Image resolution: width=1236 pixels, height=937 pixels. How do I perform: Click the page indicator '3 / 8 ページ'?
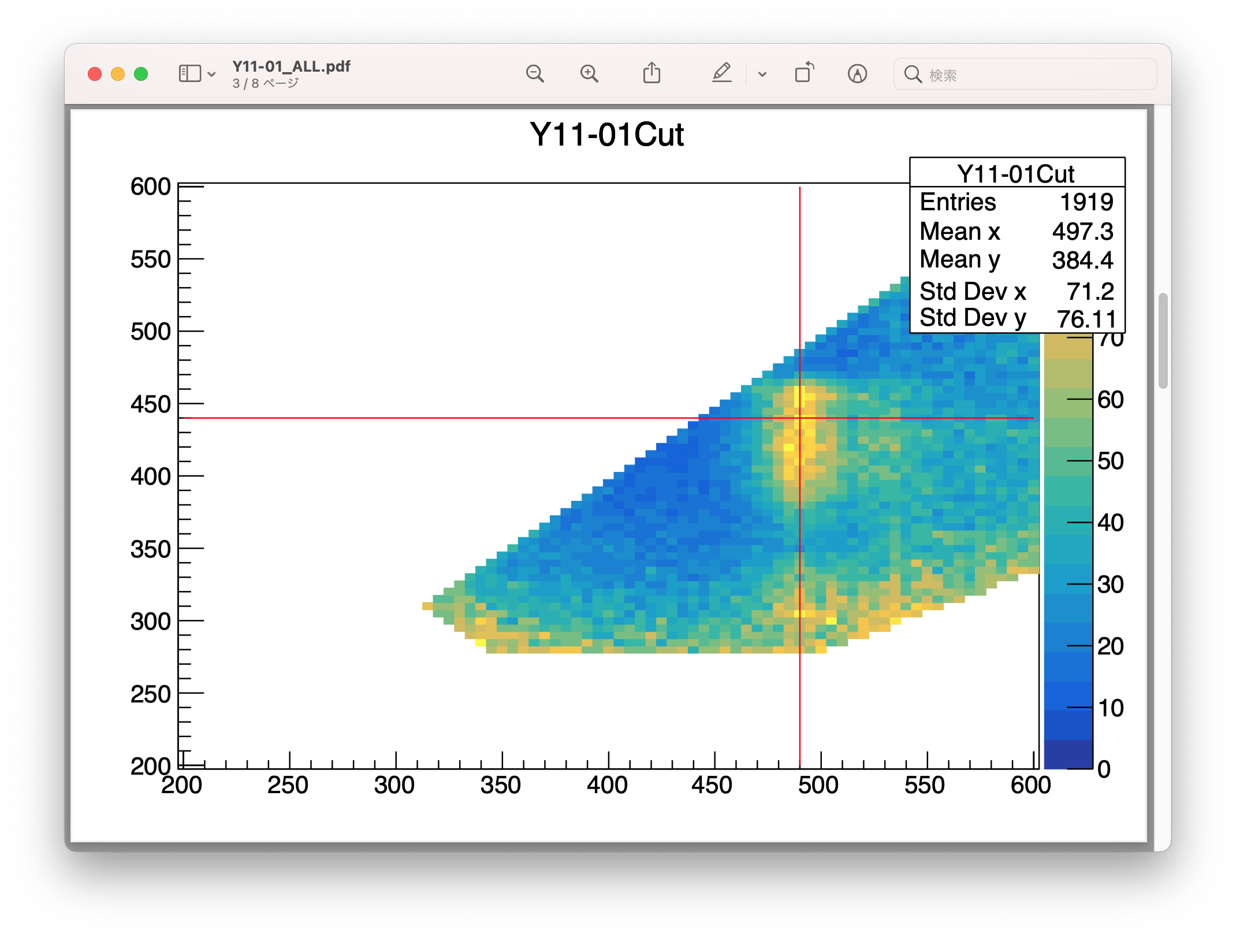tap(265, 83)
